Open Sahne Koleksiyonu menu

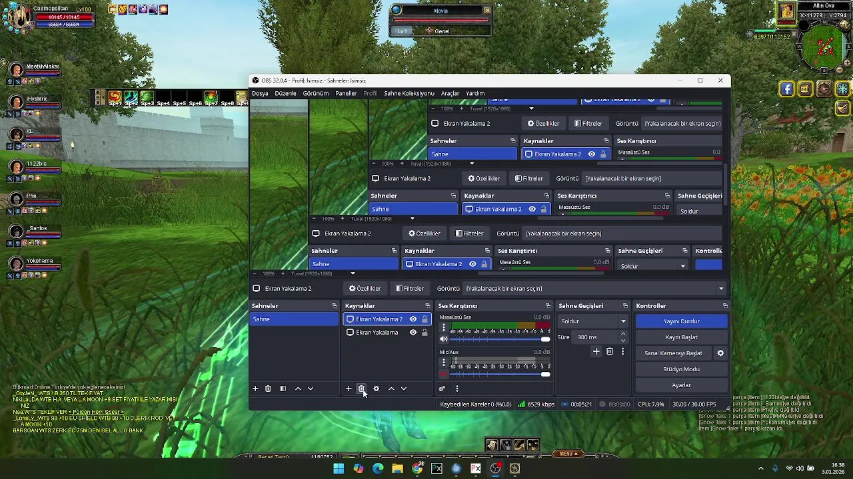409,94
